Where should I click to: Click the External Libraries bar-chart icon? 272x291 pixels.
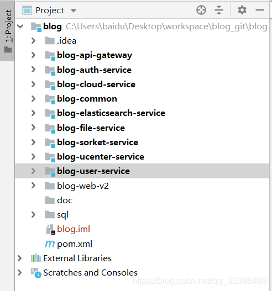tap(36, 258)
